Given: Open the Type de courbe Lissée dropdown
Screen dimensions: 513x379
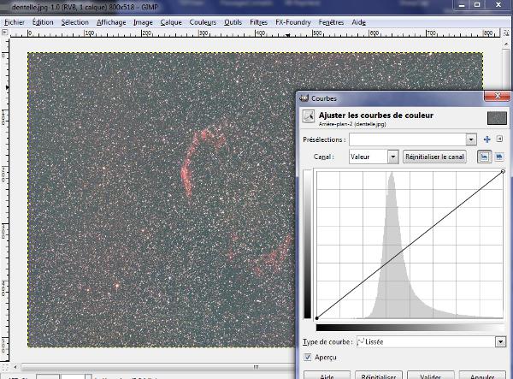Looking at the screenshot, I should 500,342.
